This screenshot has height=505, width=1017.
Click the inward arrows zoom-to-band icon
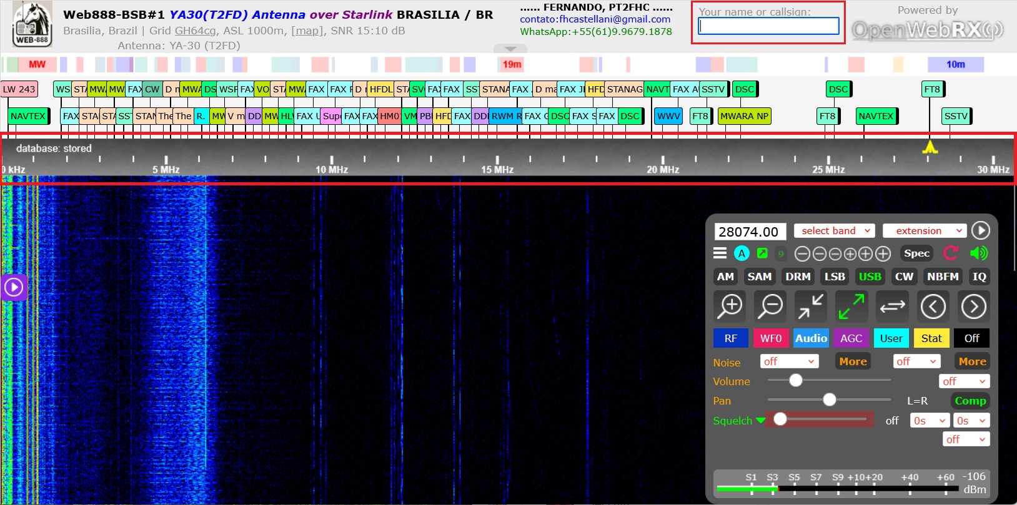click(810, 306)
